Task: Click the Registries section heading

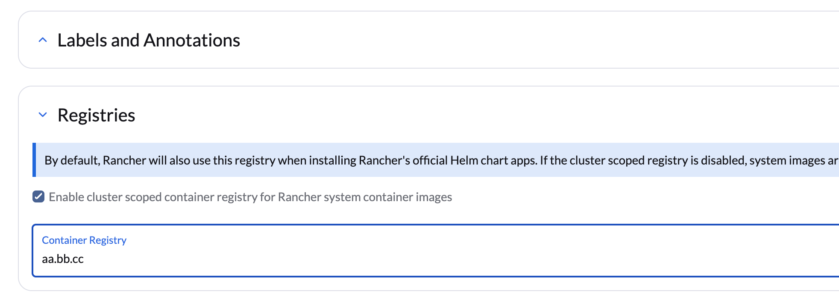Action: point(96,115)
